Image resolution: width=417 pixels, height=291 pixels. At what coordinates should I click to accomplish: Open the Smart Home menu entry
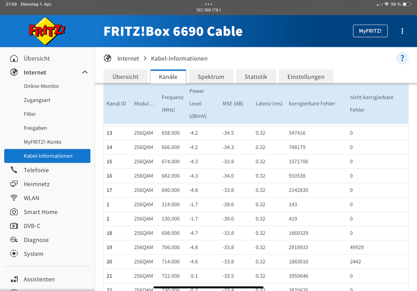40,212
